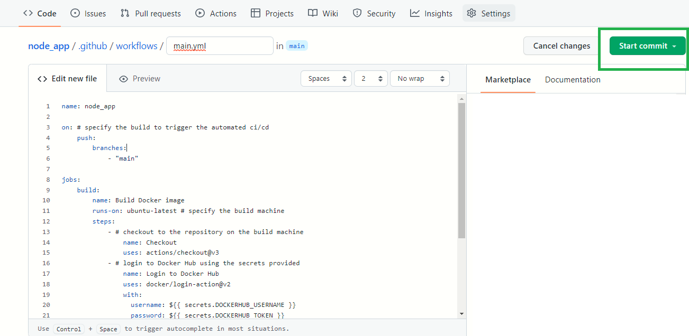This screenshot has height=336, width=689.
Task: Click the Code tab icon
Action: point(28,13)
